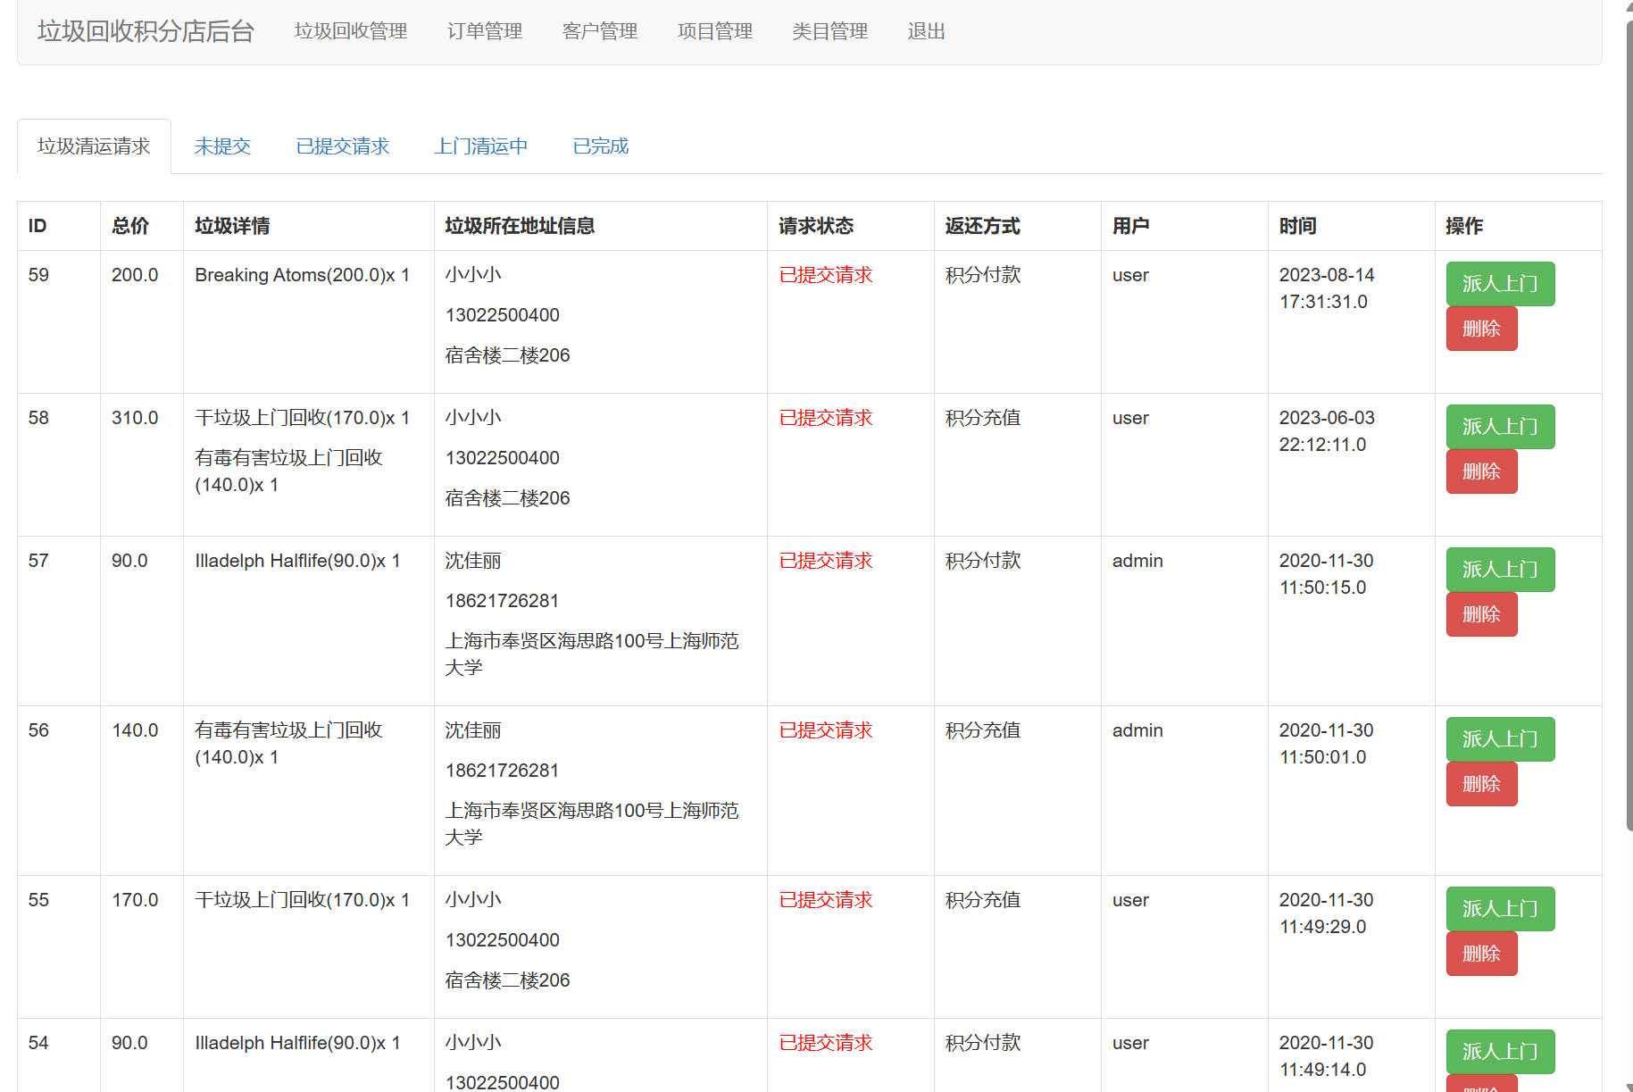Click 派人上门 for request ID 59
This screenshot has height=1092, width=1633.
point(1499,283)
